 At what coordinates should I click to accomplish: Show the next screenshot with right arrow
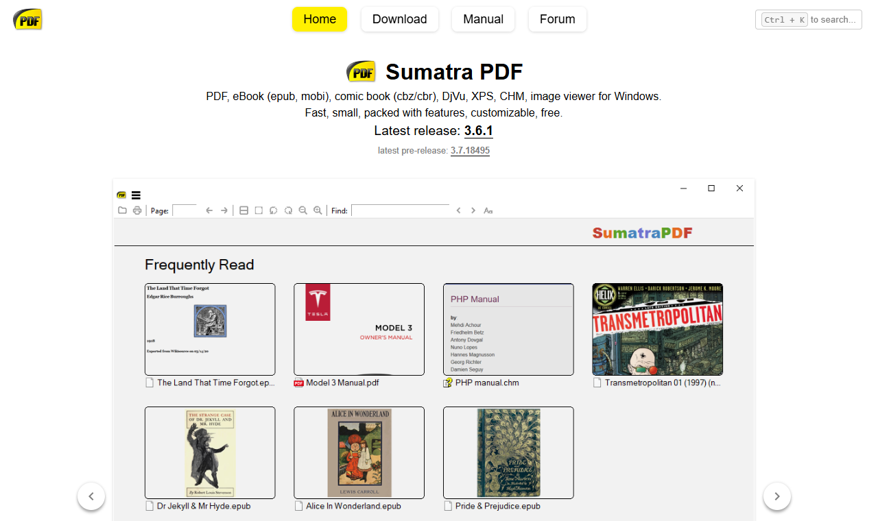click(x=777, y=496)
